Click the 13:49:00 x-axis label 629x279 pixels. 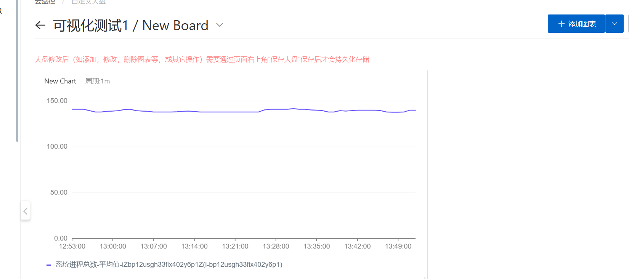(398, 246)
